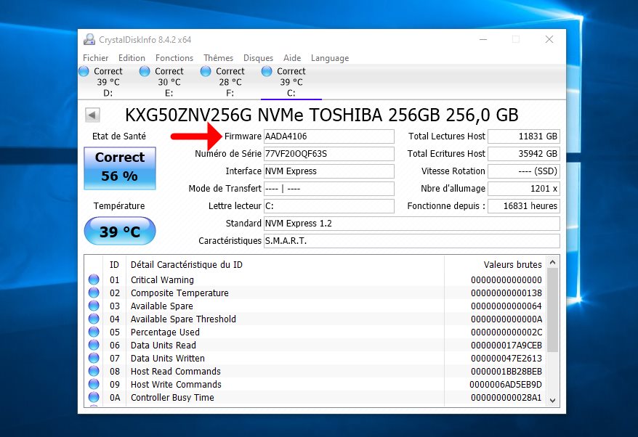Screen dimensions: 638x437
Task: Click the 39 °C temperature button
Action: click(x=119, y=232)
